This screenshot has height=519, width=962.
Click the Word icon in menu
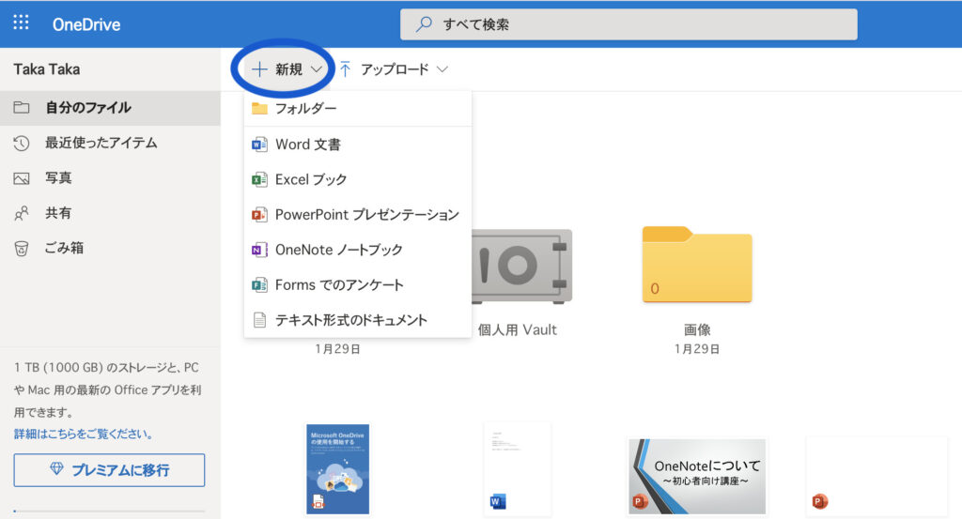(x=259, y=145)
